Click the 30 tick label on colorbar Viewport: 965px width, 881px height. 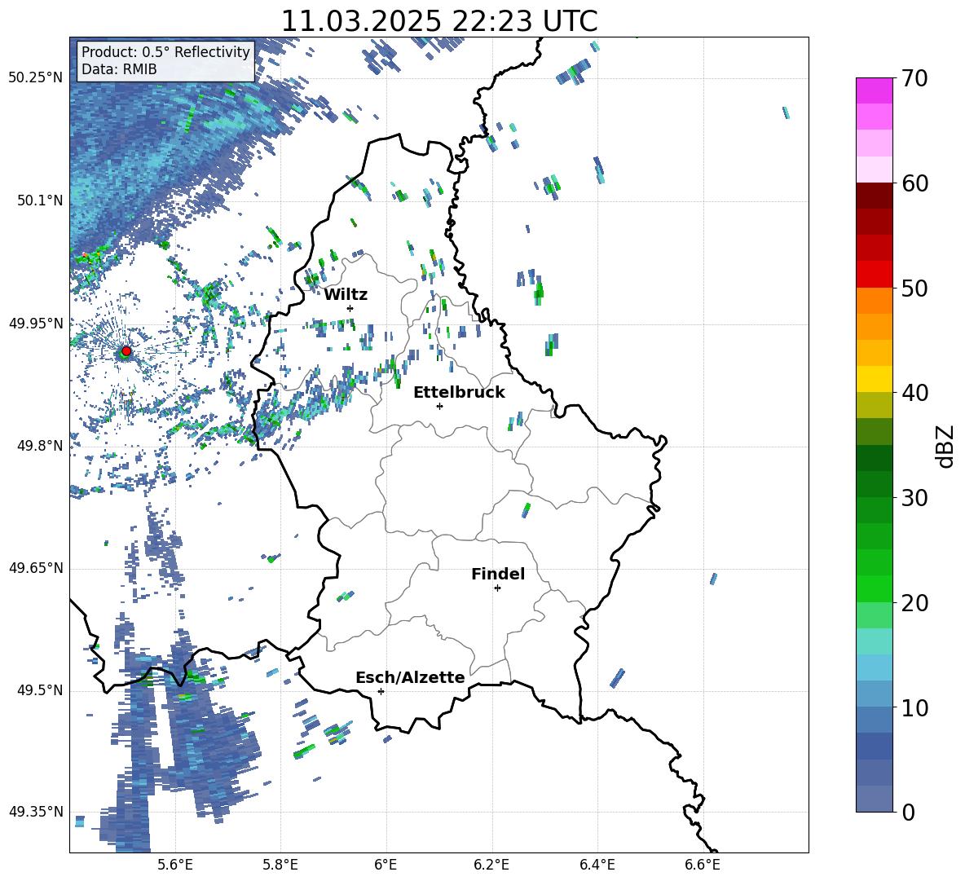(914, 498)
